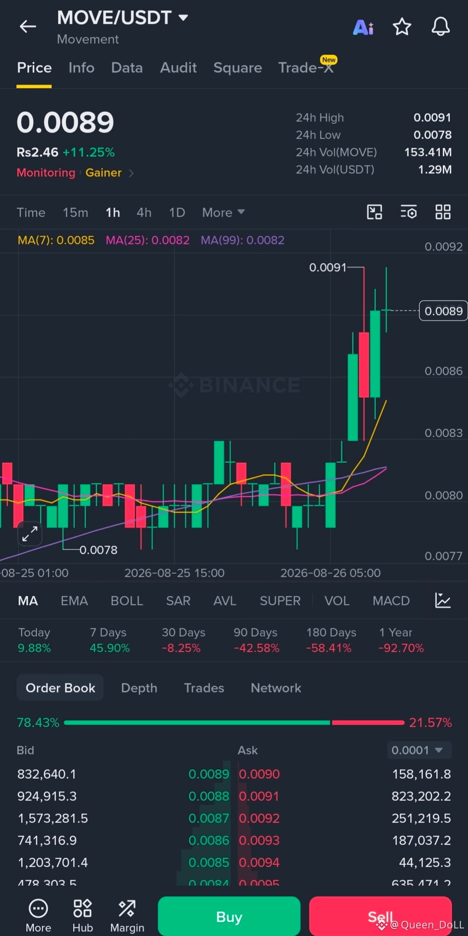This screenshot has width=468, height=936.
Task: Toggle the SAR indicator
Action: pyautogui.click(x=178, y=601)
